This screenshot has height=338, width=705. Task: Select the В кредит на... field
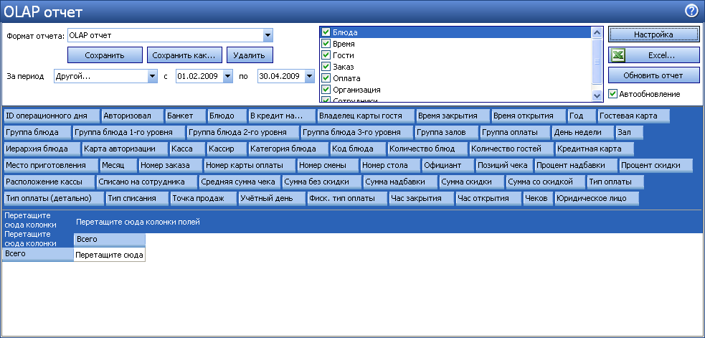pyautogui.click(x=282, y=116)
